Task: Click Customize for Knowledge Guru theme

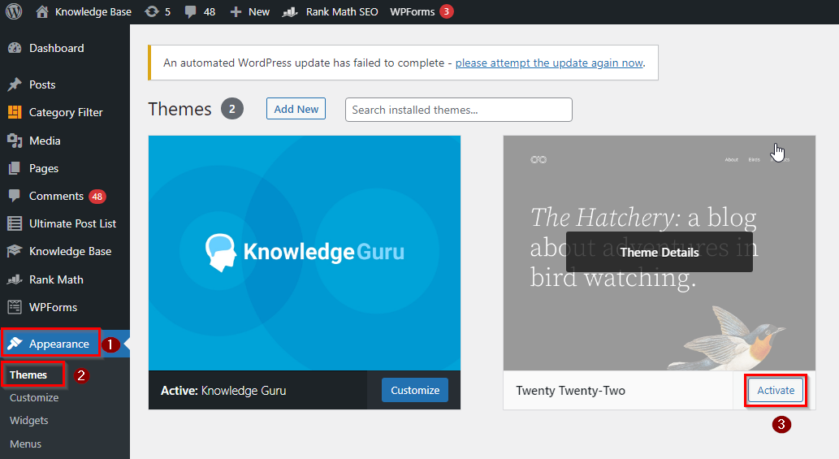Action: point(415,390)
